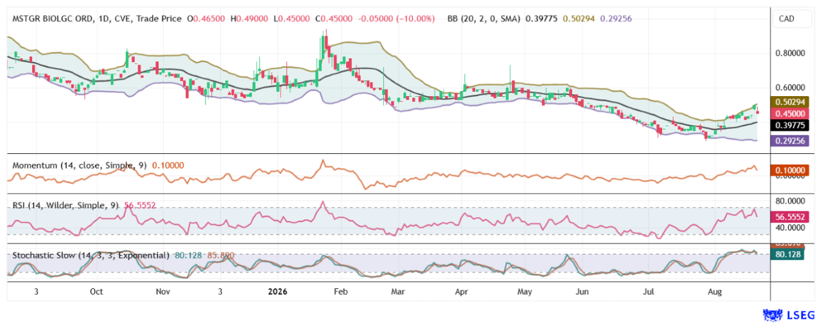
Task: Click the Feb label on time axis
Action: (340, 292)
